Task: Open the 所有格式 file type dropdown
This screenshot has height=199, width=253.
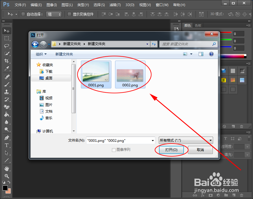Action: pyautogui.click(x=186, y=140)
